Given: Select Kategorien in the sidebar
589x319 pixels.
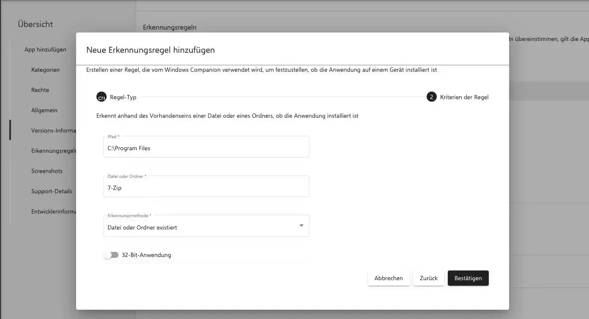Looking at the screenshot, I should click(45, 70).
